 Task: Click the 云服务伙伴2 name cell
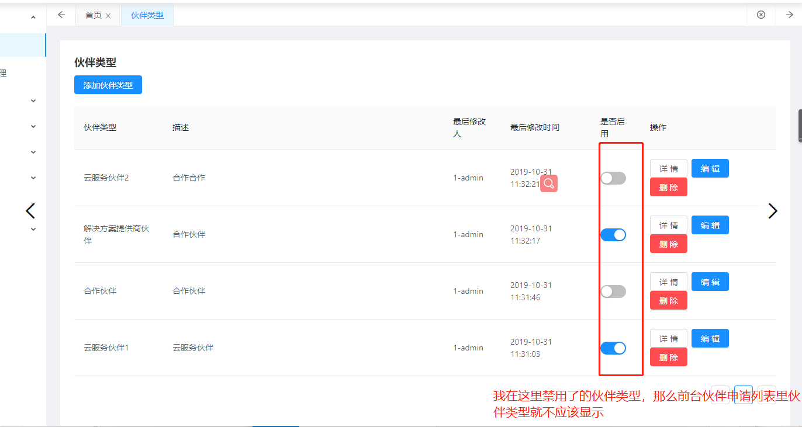(106, 178)
